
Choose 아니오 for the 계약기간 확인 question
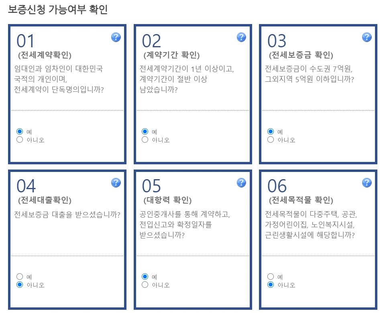pyautogui.click(x=145, y=139)
